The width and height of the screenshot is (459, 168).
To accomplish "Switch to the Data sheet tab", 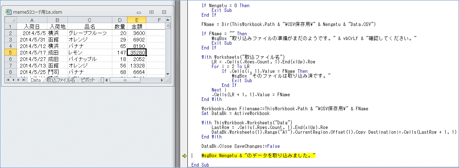I will tap(35, 80).
